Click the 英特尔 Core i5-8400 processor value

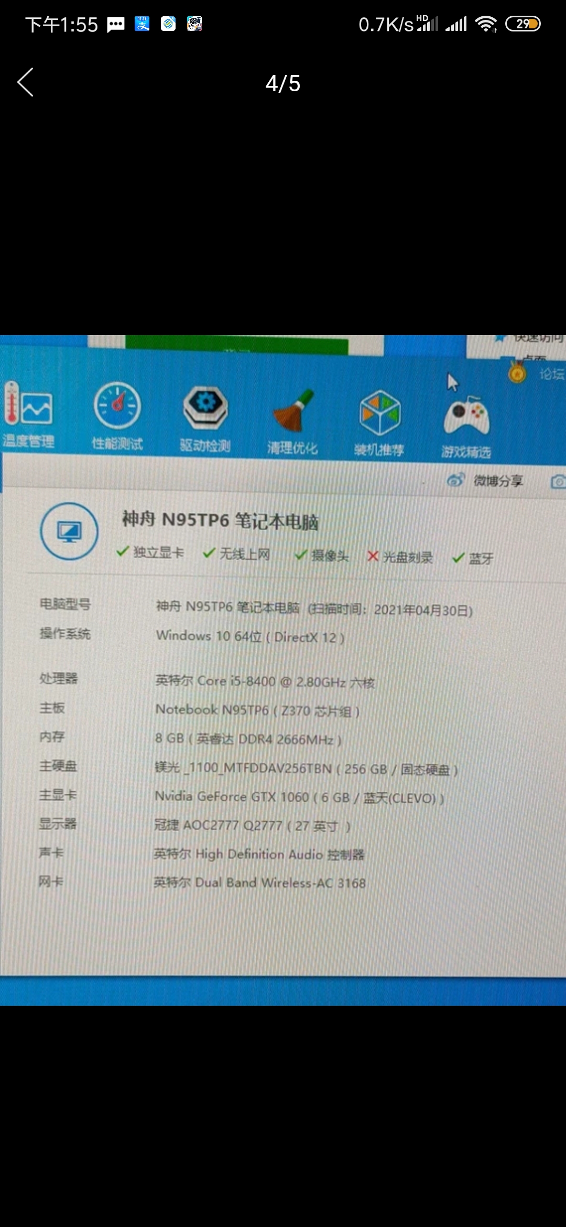[x=265, y=682]
